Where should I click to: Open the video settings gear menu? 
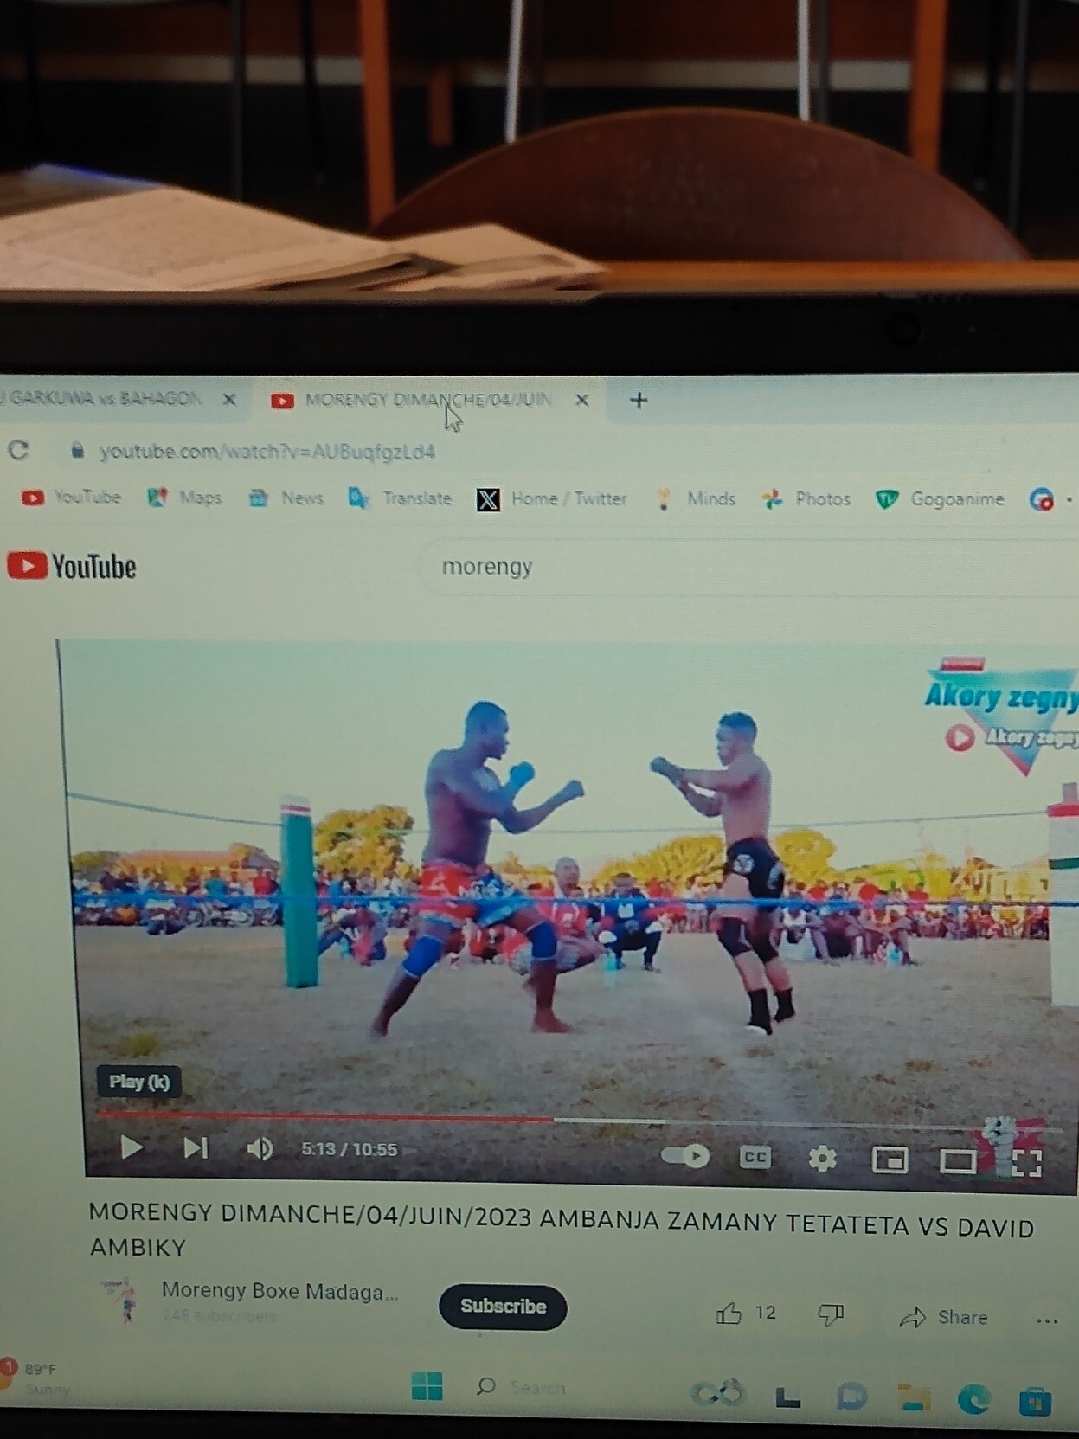coord(822,1159)
